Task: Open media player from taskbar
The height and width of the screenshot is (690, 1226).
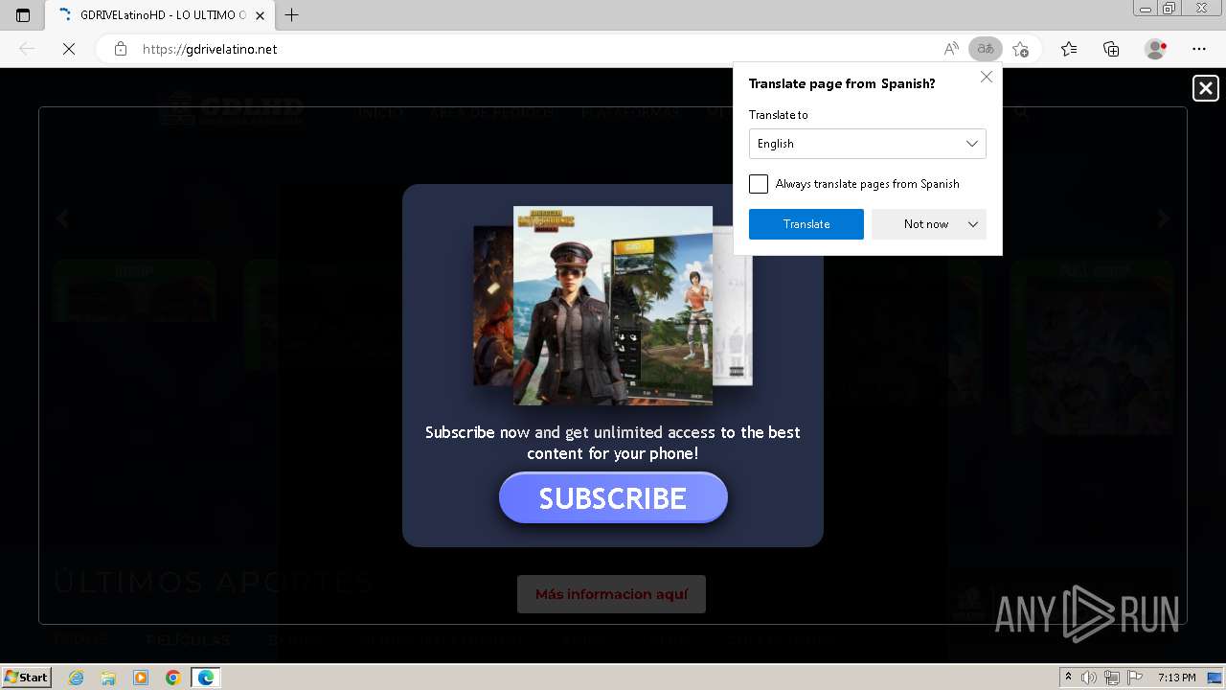Action: pos(141,678)
